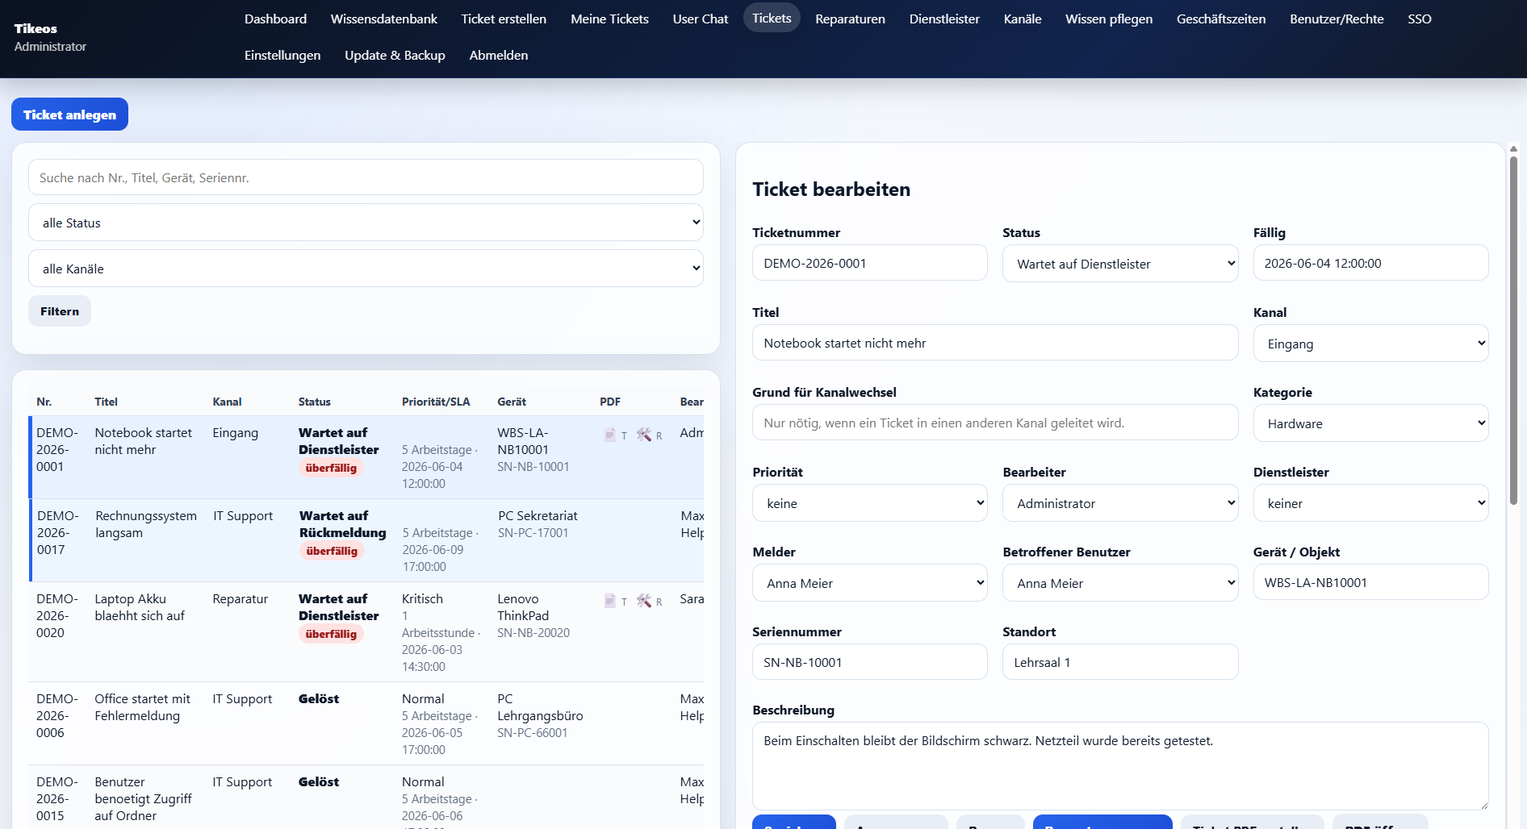Open the Melder dropdown showing Anna Meier
The width and height of the screenshot is (1527, 829).
pyautogui.click(x=870, y=583)
